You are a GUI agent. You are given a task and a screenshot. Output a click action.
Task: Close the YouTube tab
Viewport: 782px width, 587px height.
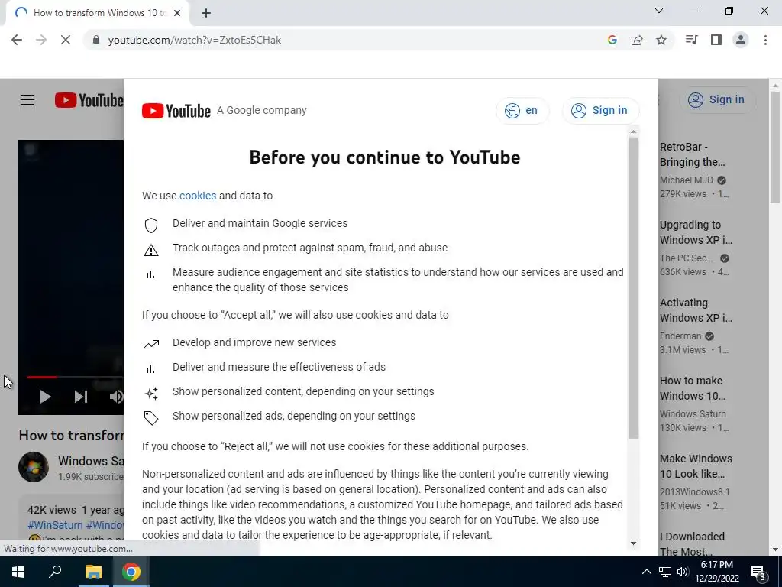177,13
